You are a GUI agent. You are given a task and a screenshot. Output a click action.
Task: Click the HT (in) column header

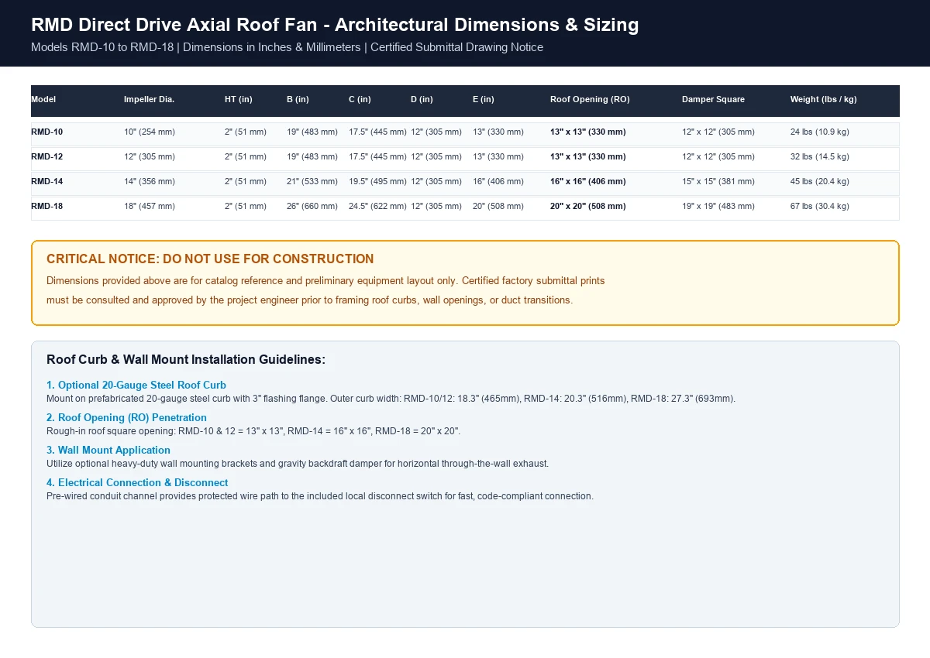(239, 99)
